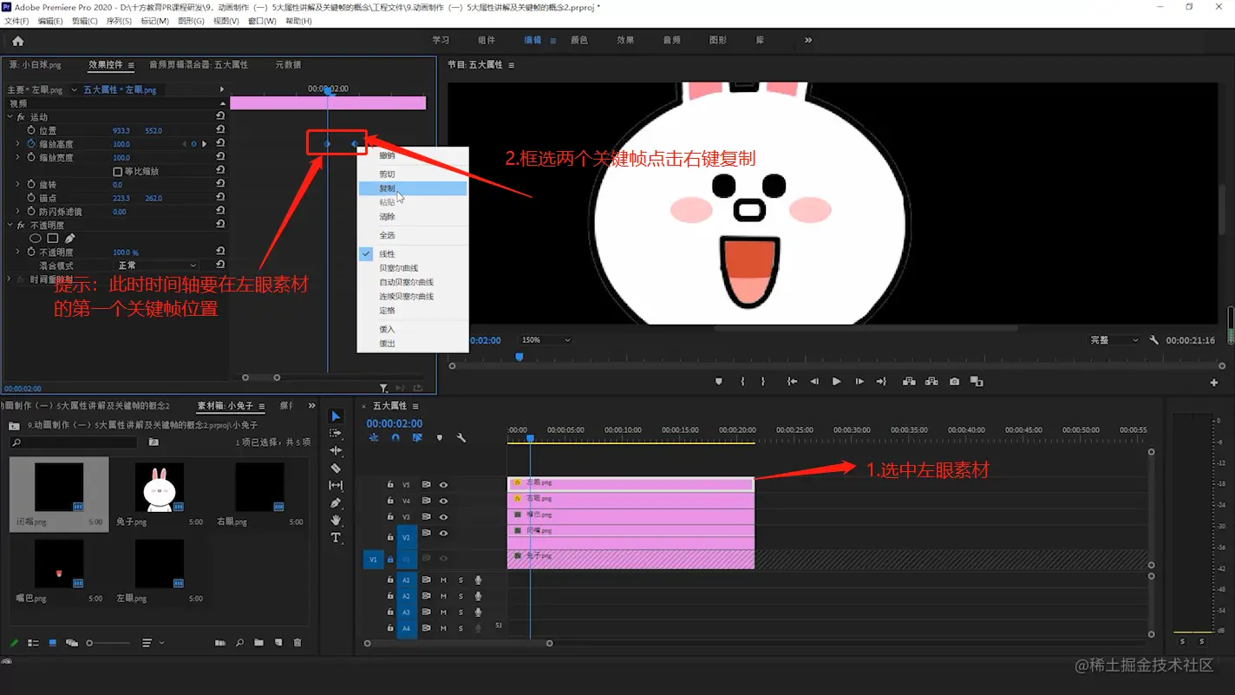1235x695 pixels.
Task: Select the Selection tool arrow
Action: coord(337,416)
